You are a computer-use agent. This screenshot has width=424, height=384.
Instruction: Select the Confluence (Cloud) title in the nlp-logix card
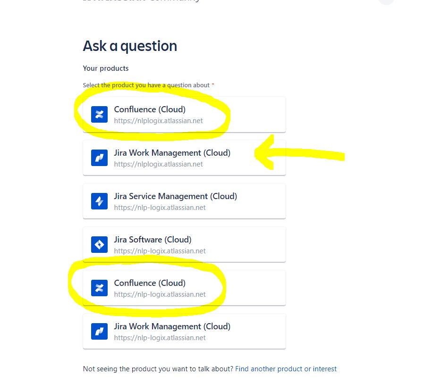150,283
